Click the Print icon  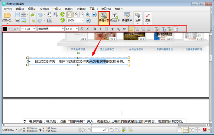coord(17,20)
